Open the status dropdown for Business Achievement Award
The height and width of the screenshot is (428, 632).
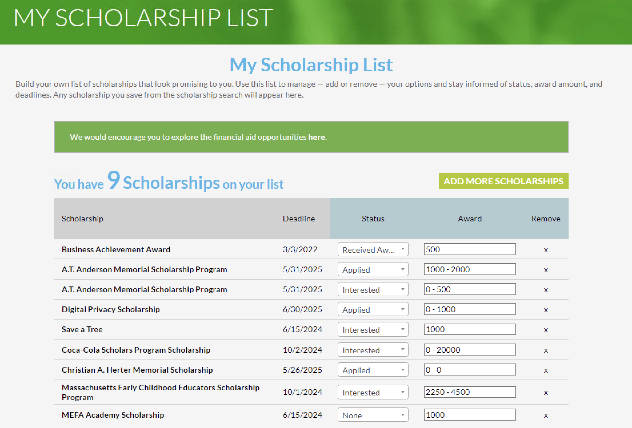(373, 249)
